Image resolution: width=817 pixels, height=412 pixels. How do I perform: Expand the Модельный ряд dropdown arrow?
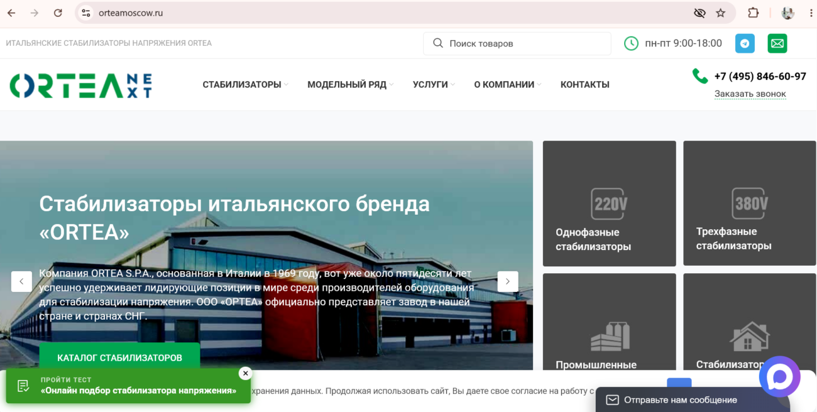click(391, 84)
